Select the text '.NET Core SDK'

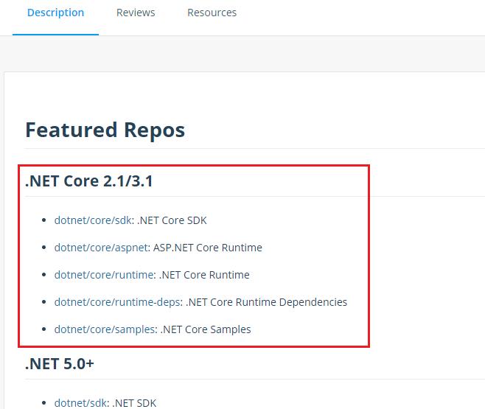coord(172,220)
